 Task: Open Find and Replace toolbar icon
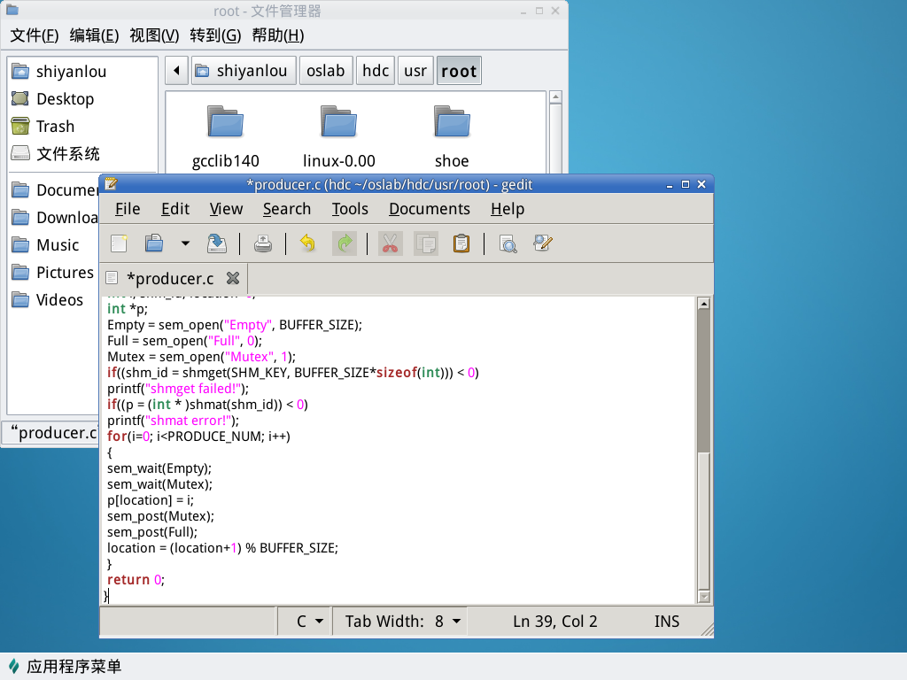point(543,243)
